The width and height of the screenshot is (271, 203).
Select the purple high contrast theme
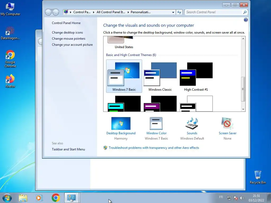[160, 104]
